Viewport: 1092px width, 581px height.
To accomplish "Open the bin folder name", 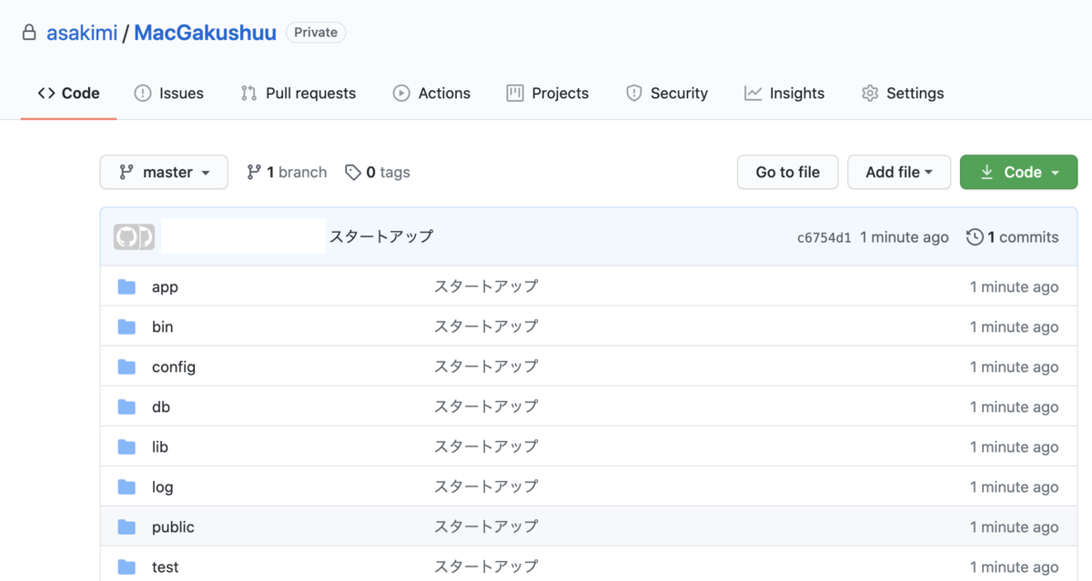I will pos(162,327).
